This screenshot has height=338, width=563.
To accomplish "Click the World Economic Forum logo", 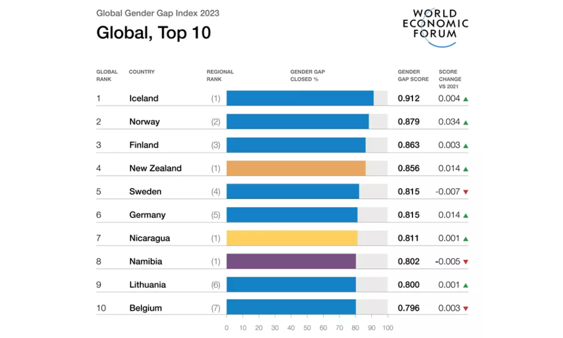I will point(436,24).
